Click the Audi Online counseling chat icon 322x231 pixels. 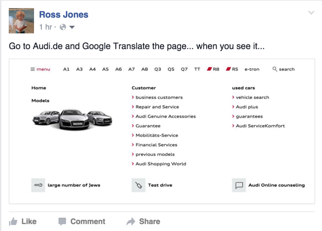pyautogui.click(x=239, y=185)
